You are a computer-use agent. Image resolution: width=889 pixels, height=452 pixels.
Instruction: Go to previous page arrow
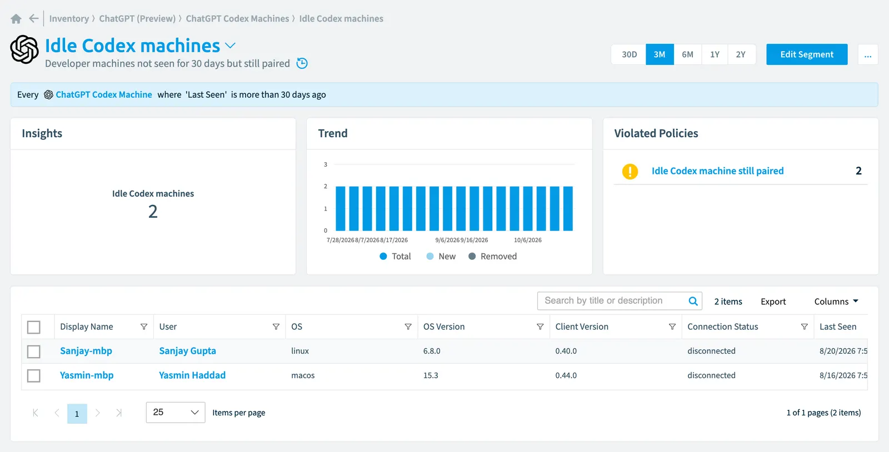(x=57, y=413)
